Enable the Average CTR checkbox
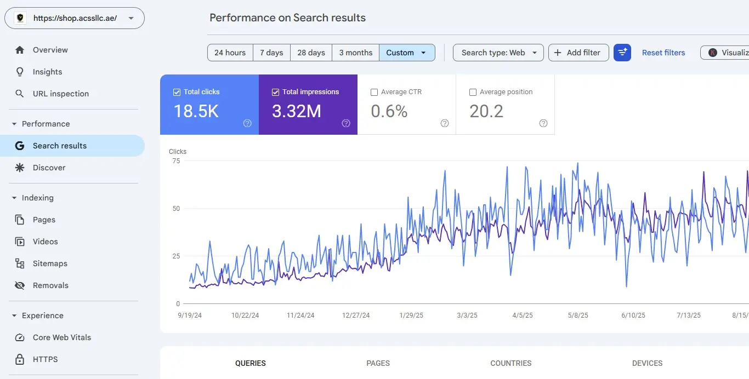The image size is (749, 379). pyautogui.click(x=374, y=91)
